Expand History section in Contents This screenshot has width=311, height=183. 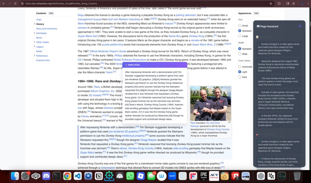click(x=34, y=24)
